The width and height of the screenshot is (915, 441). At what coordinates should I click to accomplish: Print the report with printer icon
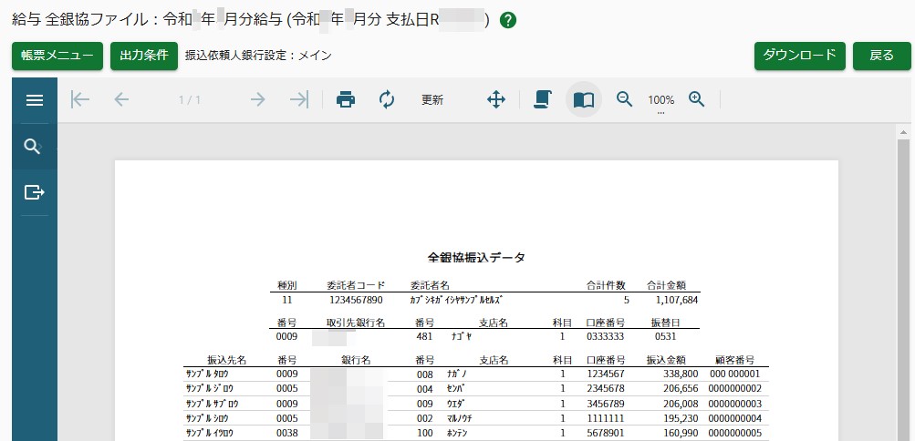click(x=346, y=99)
